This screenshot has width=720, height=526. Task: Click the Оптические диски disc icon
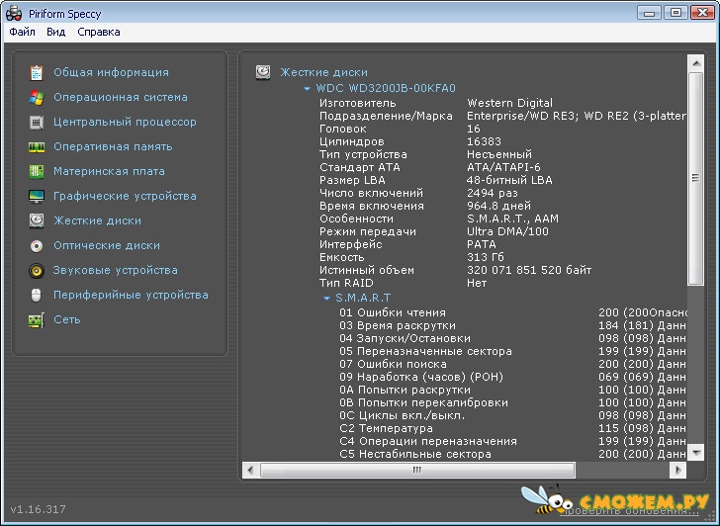[37, 246]
